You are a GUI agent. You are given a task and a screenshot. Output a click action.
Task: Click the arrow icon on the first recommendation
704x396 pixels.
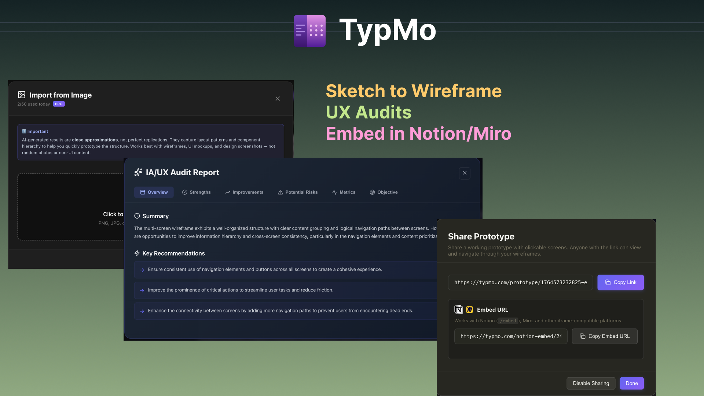[141, 270]
